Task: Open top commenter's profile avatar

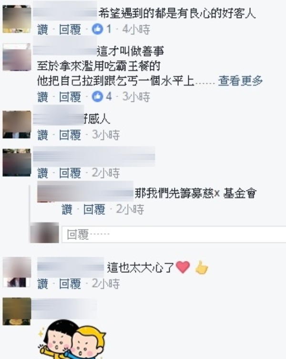Action: 17,19
